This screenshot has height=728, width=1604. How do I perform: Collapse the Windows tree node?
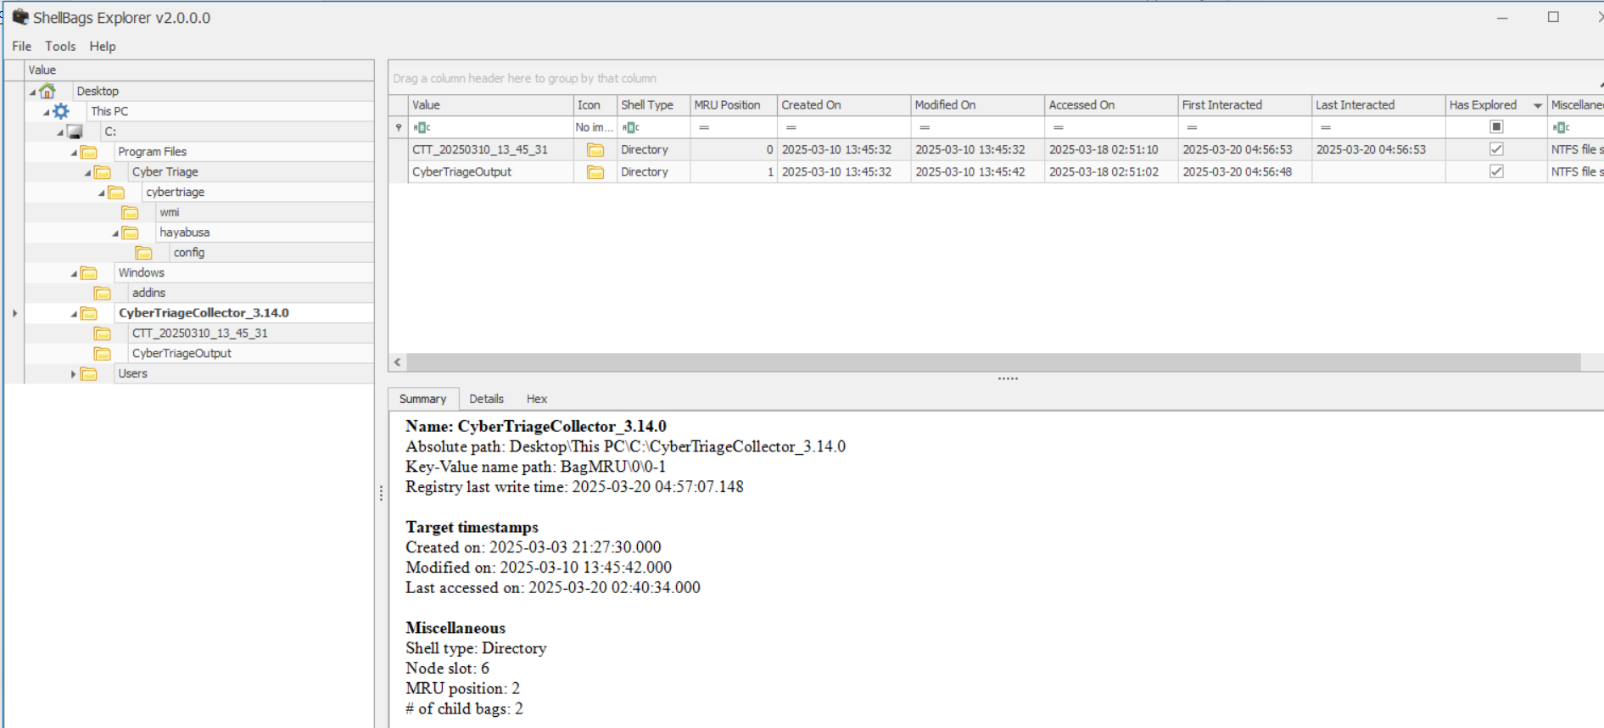tap(74, 274)
